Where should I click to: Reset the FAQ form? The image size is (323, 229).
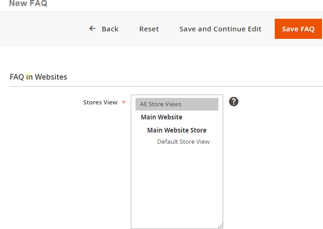pyautogui.click(x=149, y=29)
